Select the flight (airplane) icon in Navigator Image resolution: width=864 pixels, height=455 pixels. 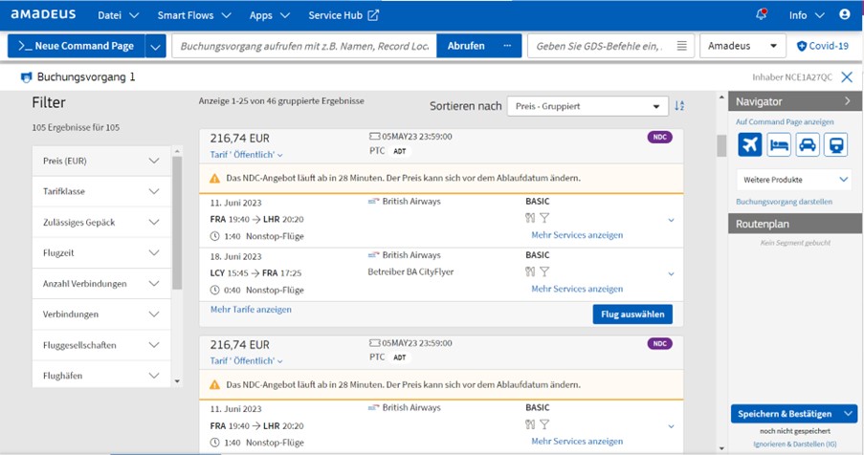tap(749, 145)
